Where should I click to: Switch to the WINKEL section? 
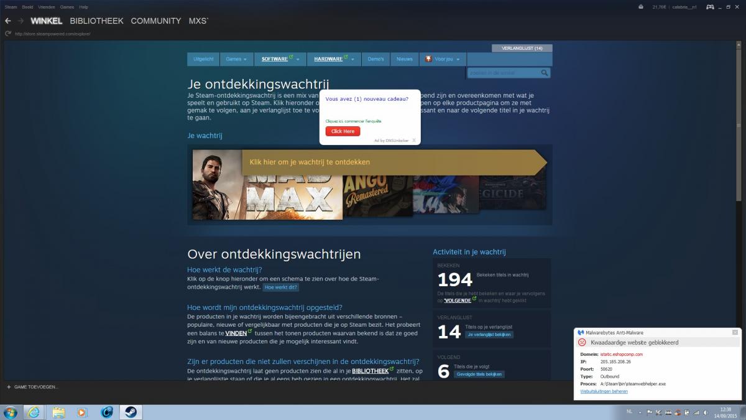(x=47, y=21)
